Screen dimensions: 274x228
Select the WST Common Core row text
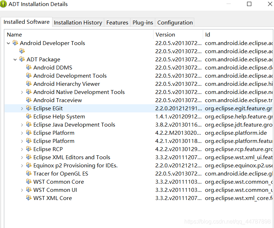58,182
